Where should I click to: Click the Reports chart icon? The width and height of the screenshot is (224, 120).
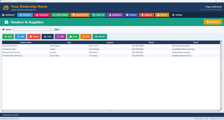click(x=158, y=15)
